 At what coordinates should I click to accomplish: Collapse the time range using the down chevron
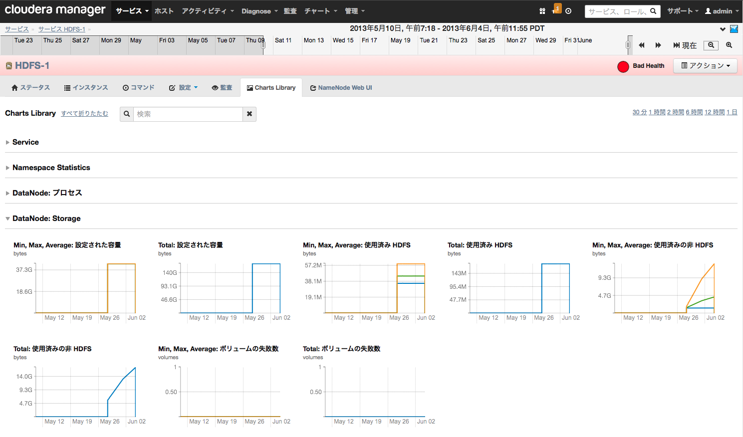click(x=723, y=29)
